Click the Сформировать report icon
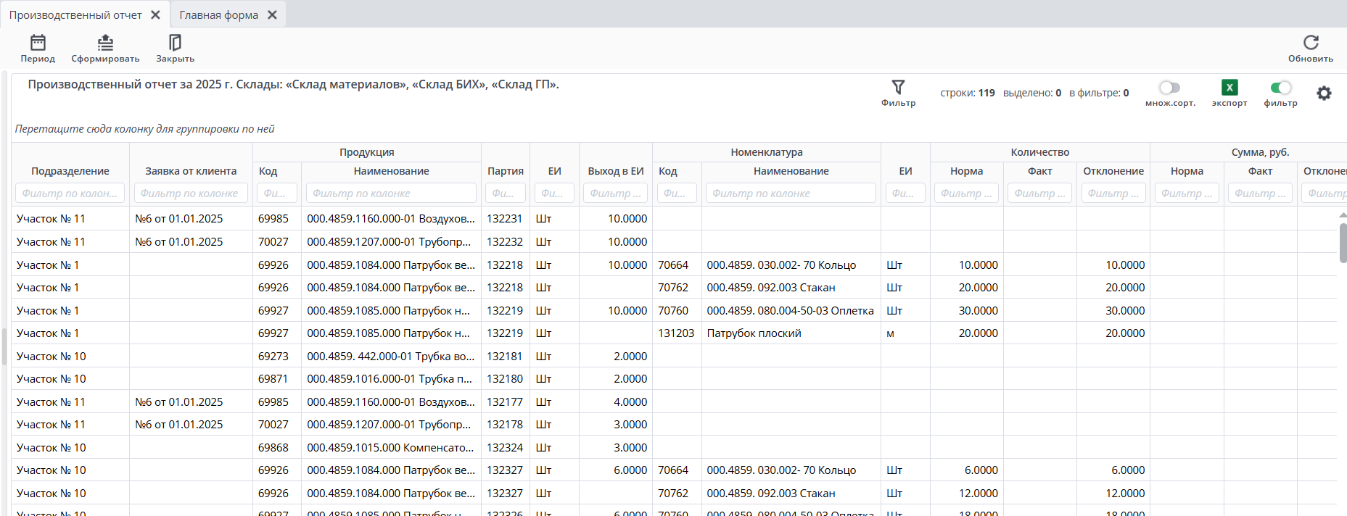Image resolution: width=1347 pixels, height=516 pixels. [105, 43]
